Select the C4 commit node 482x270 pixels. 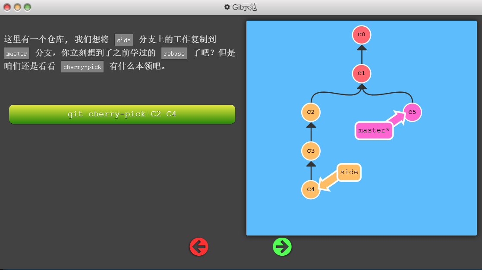point(311,189)
